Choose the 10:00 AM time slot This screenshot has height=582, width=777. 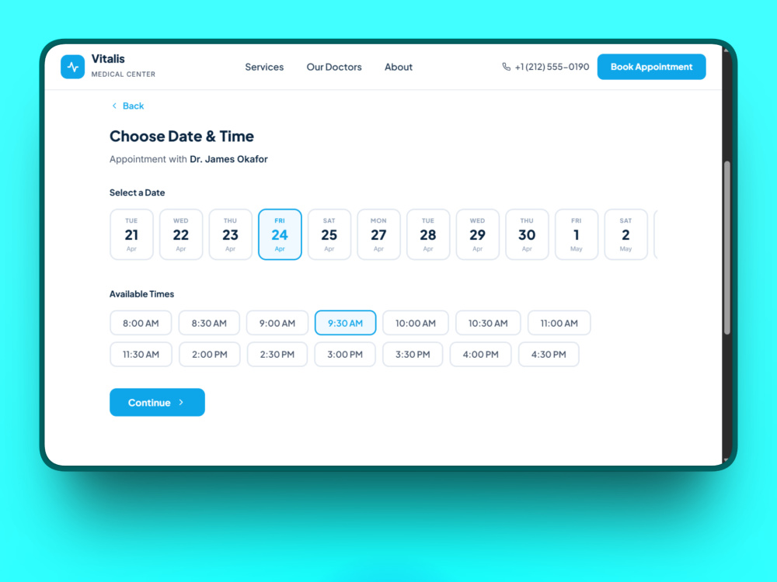point(415,323)
